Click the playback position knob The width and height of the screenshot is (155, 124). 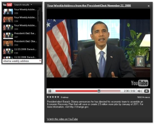[x=99, y=91]
